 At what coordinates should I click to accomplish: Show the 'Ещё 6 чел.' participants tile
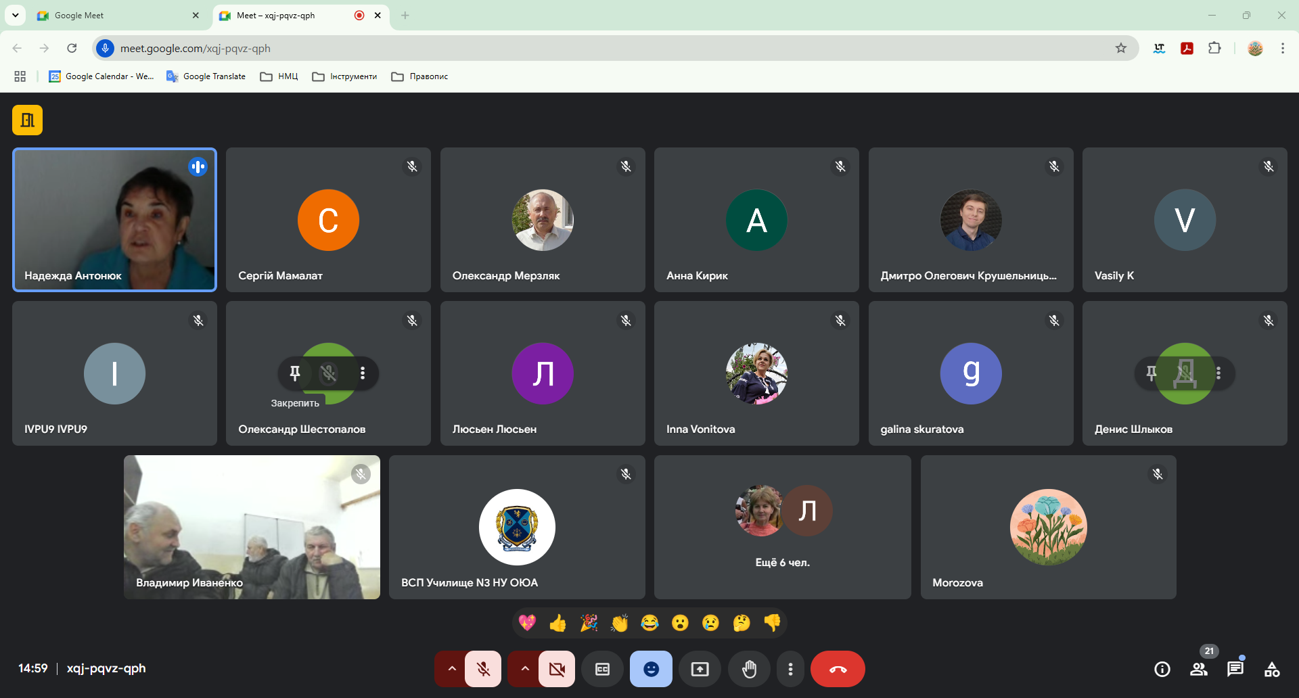pyautogui.click(x=782, y=527)
